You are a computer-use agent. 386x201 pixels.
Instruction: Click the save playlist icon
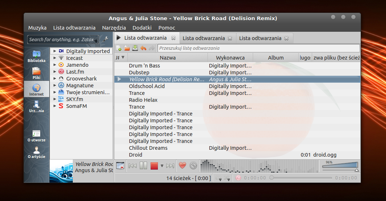[x=135, y=48]
